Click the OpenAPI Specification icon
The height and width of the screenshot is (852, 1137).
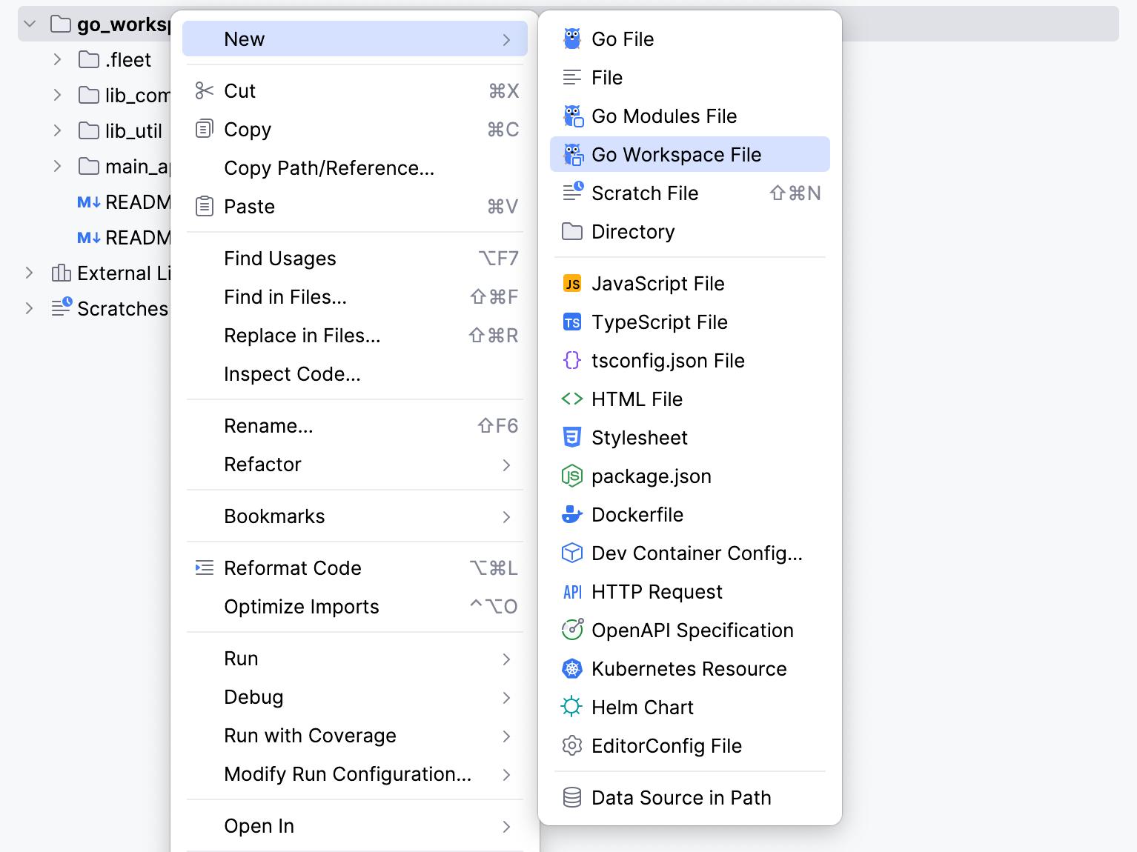click(x=572, y=630)
